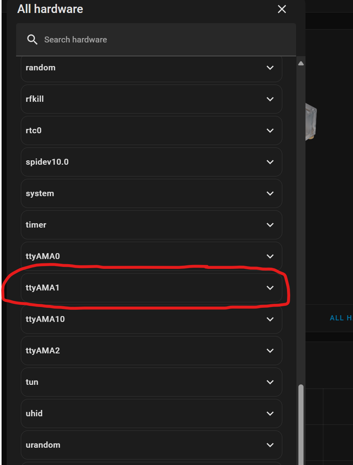353x465 pixels.
Task: Expand ttyAMA2 device row
Action: coord(151,351)
